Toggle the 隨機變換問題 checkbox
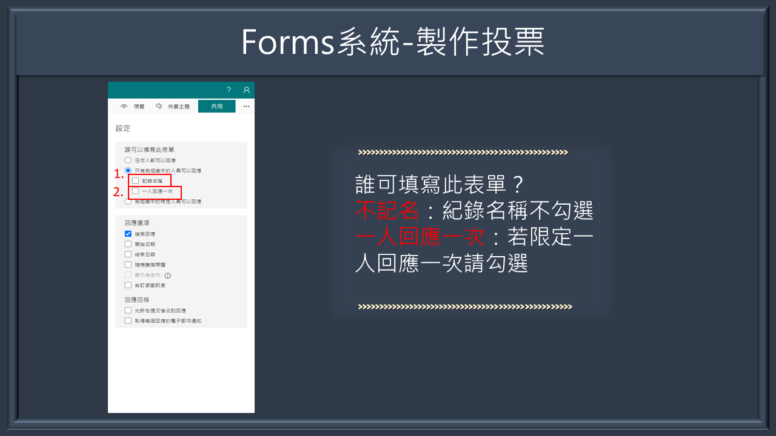This screenshot has height=436, width=776. click(x=128, y=265)
